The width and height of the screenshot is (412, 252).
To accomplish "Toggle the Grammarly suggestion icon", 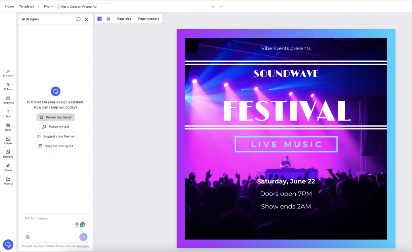I will (82, 224).
